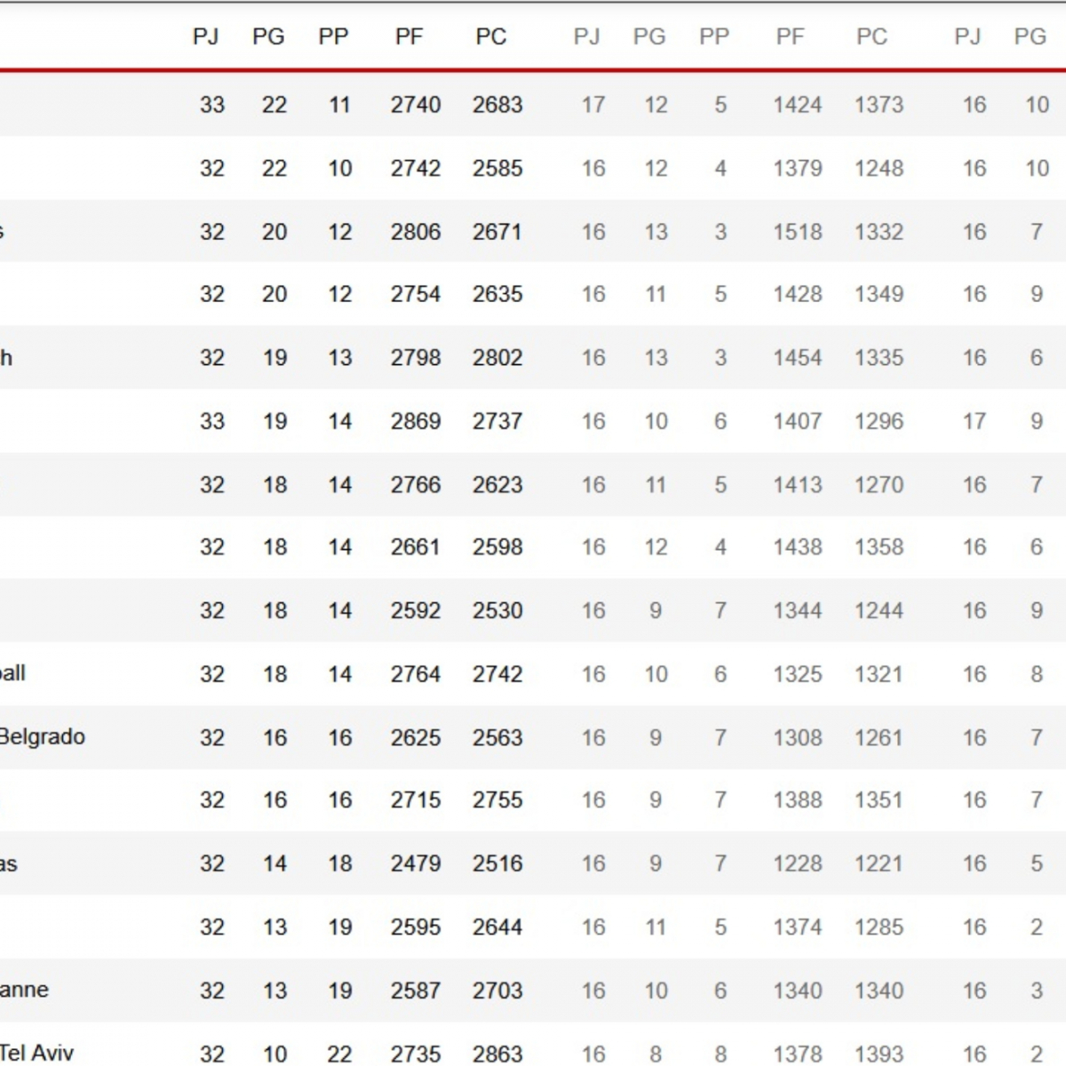The height and width of the screenshot is (1066, 1066).
Task: Click the 1221 home points-against value
Action: [879, 863]
